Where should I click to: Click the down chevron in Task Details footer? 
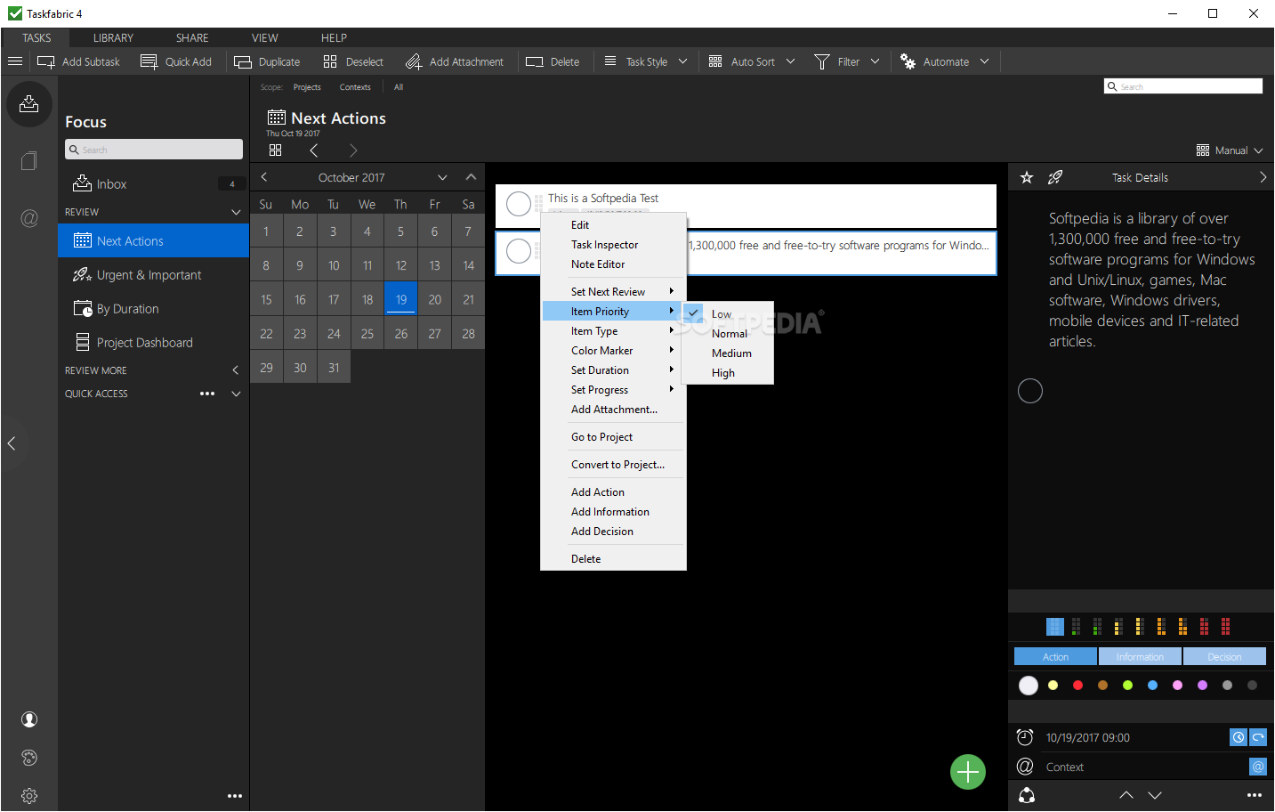pos(1155,795)
